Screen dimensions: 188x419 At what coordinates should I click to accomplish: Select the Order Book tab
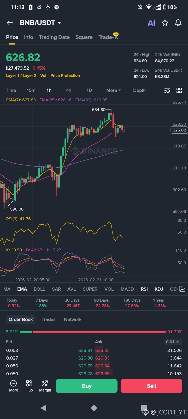[21, 319]
